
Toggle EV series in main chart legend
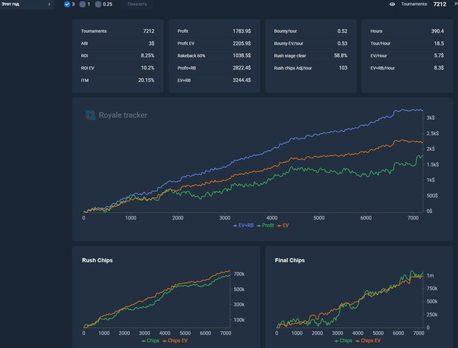point(283,225)
